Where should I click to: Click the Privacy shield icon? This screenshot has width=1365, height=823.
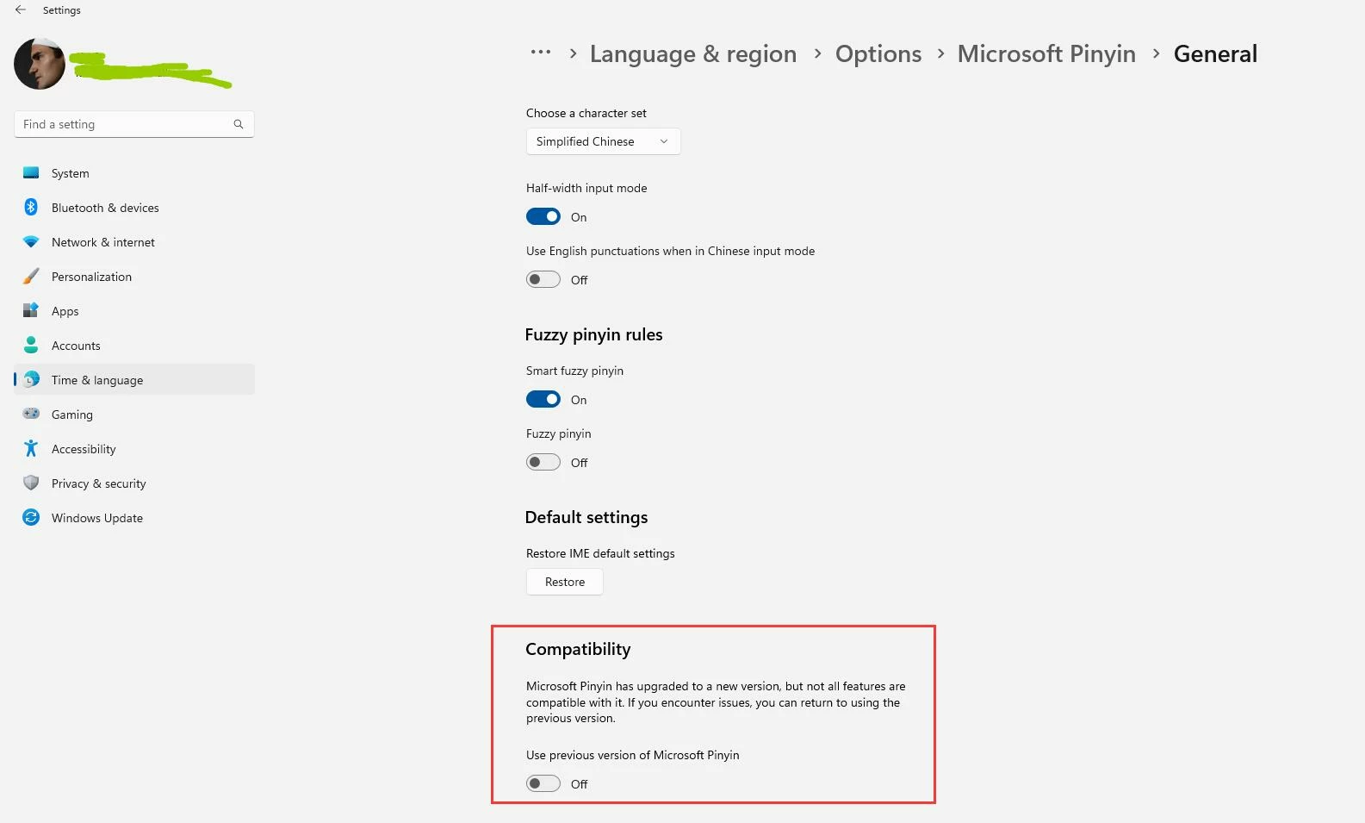coord(31,483)
